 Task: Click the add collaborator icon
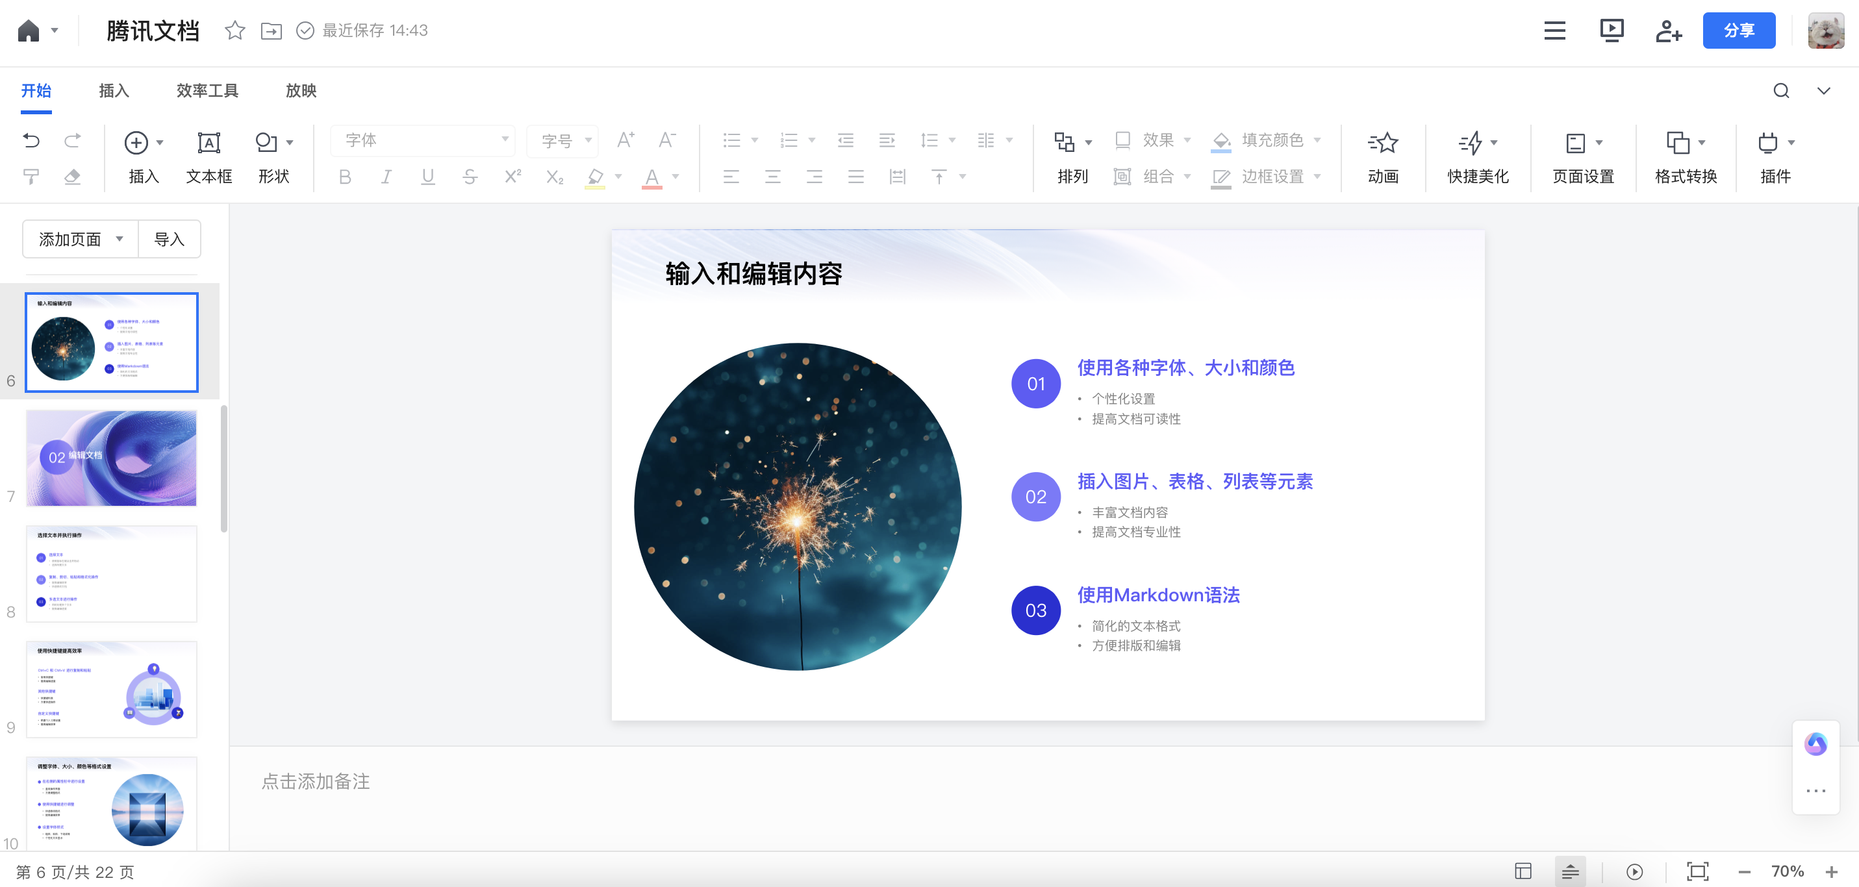(x=1668, y=31)
